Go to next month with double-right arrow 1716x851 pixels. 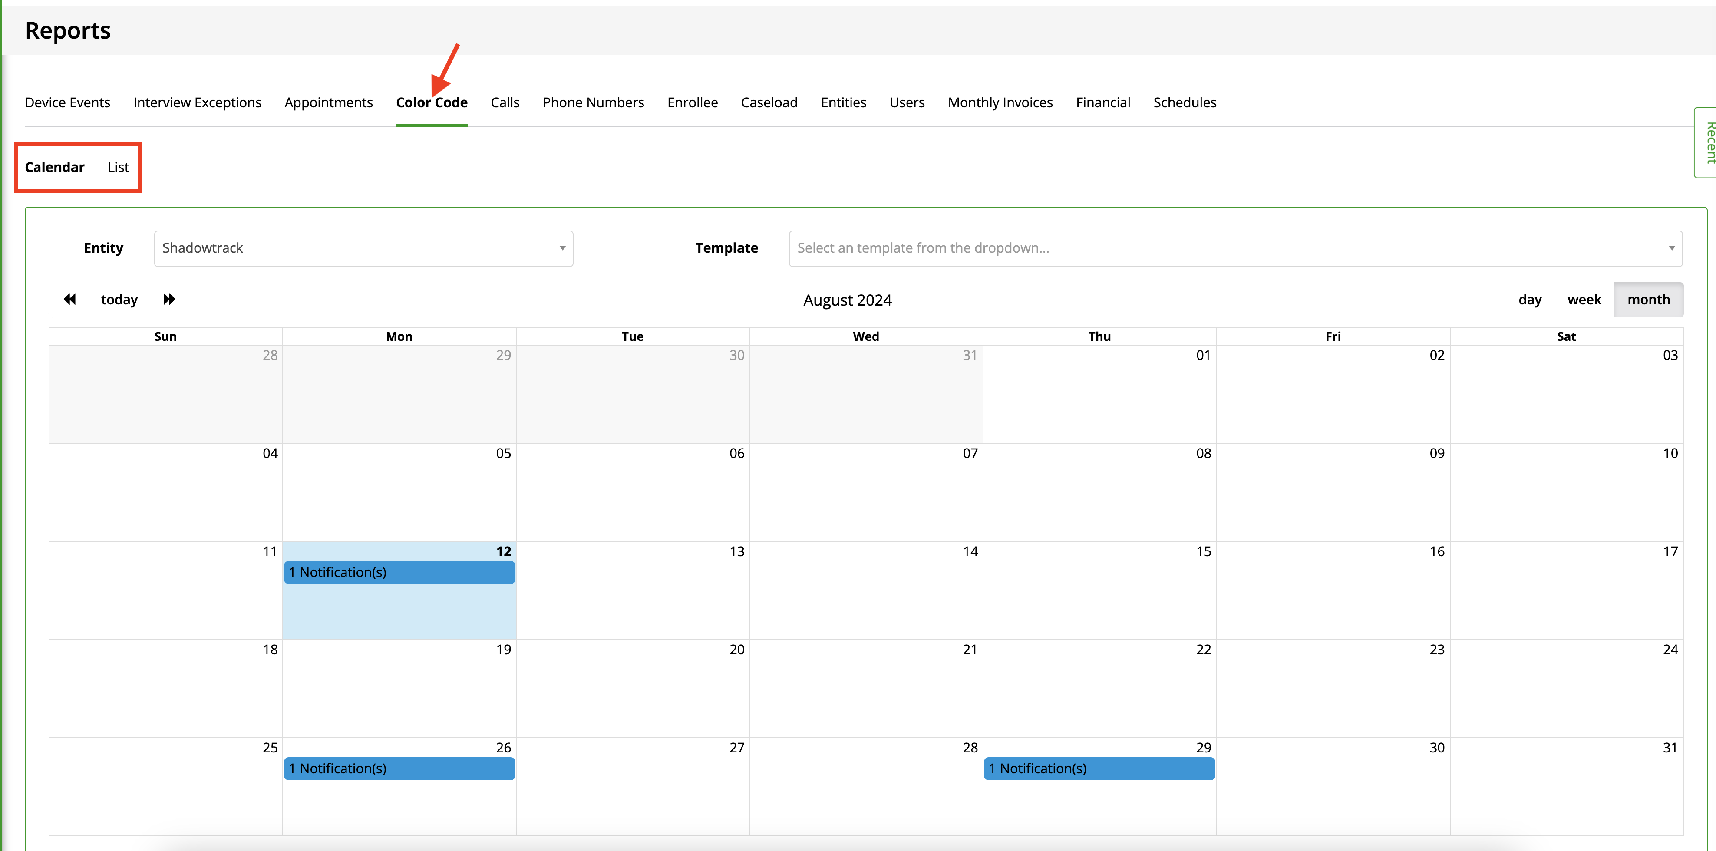click(x=169, y=299)
